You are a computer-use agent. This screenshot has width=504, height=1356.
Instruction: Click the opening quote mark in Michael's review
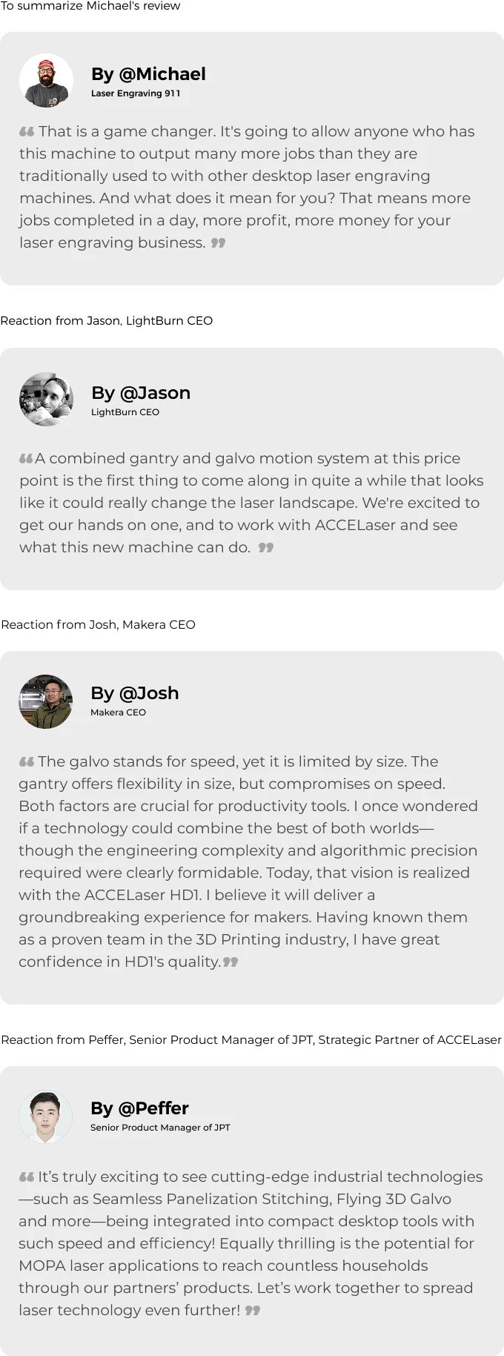click(x=27, y=132)
